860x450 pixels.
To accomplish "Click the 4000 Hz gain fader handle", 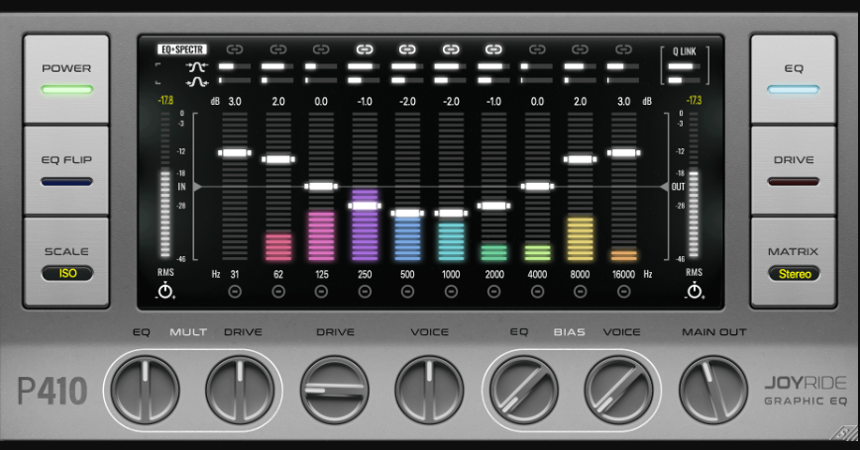I will [x=537, y=186].
